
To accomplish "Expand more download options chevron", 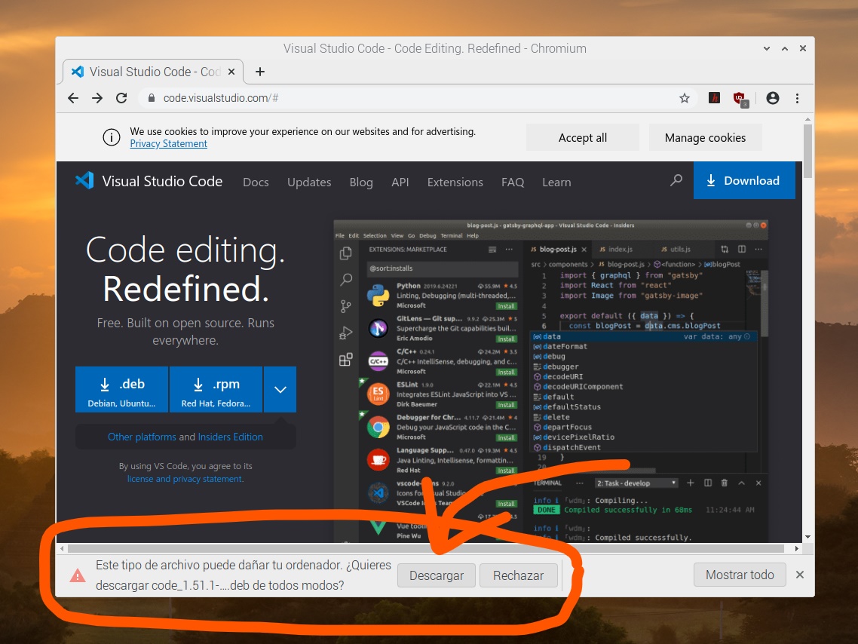I will [280, 390].
